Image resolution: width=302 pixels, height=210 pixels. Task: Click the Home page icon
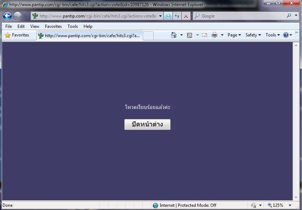(x=174, y=35)
